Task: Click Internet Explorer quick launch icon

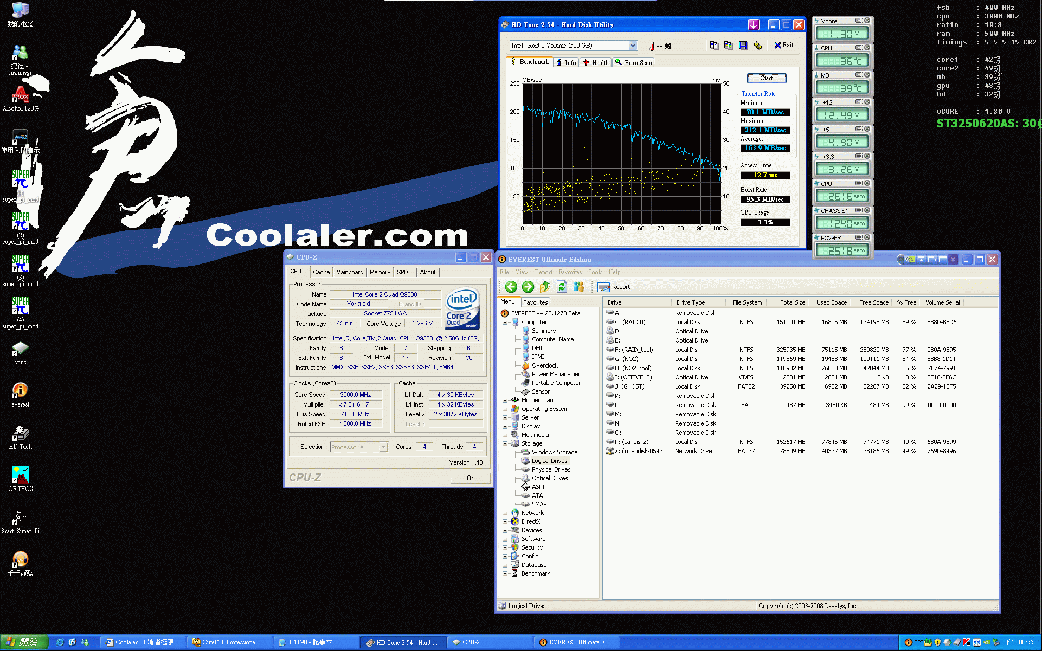Action: [x=60, y=642]
